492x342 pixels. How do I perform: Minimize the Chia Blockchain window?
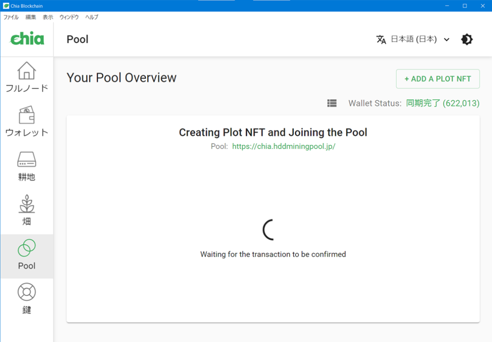click(x=447, y=6)
